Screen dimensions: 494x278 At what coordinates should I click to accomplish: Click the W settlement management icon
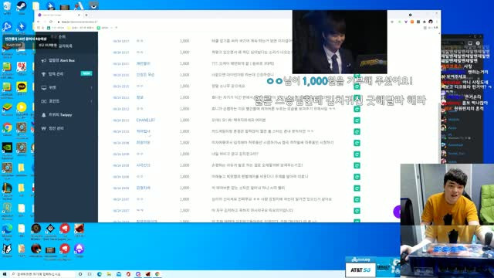[44, 128]
